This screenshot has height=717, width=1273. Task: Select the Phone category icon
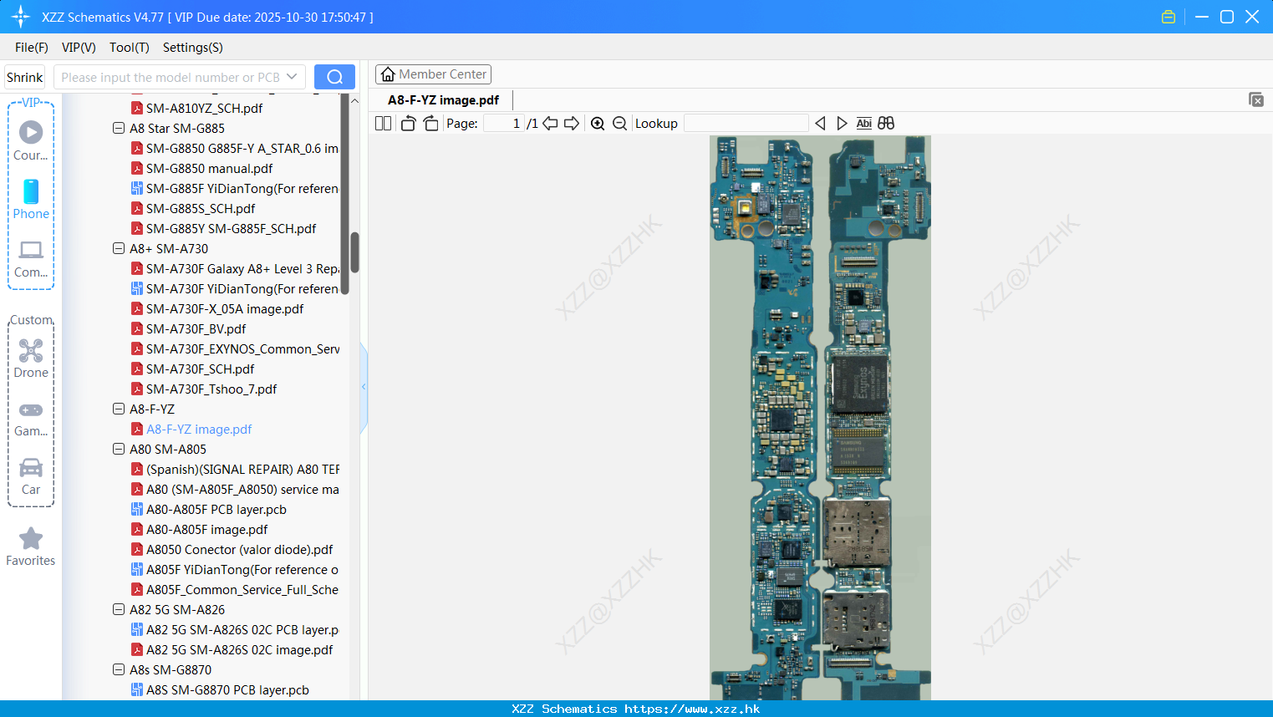tap(31, 199)
